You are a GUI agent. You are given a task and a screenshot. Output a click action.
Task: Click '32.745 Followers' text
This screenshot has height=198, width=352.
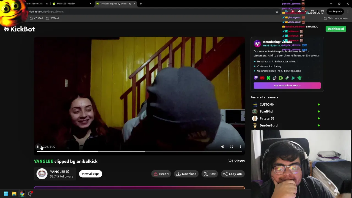[x=62, y=177]
